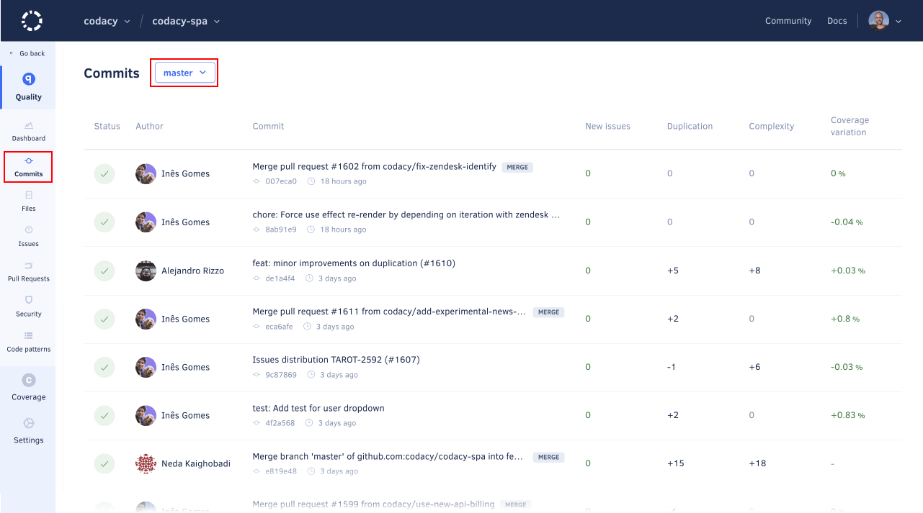Viewport: 923px width, 513px height.
Task: Click Neda Kaighobadi's avatar thumbnail
Action: point(146,464)
